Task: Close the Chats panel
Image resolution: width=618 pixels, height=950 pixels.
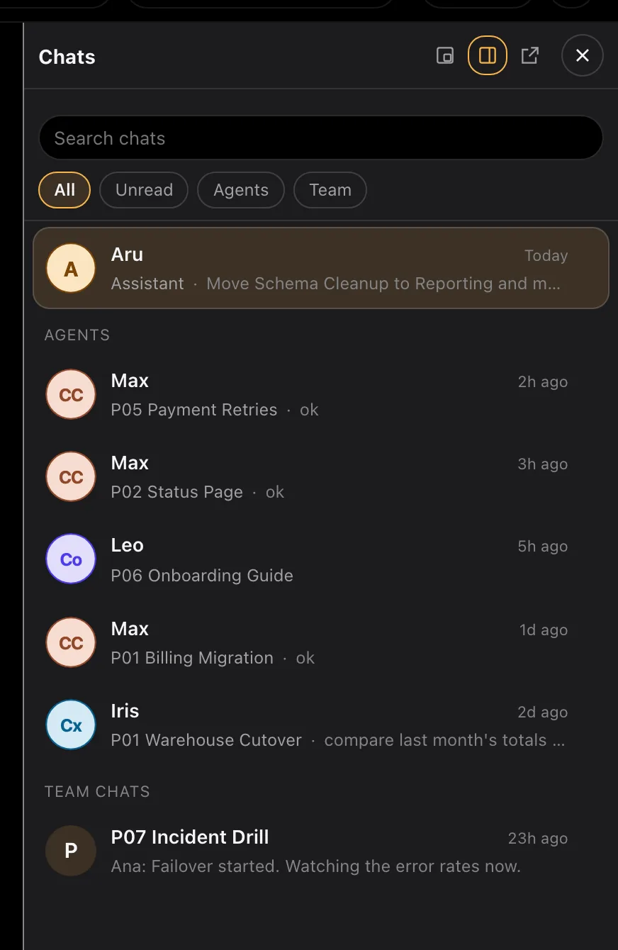Action: coord(583,55)
